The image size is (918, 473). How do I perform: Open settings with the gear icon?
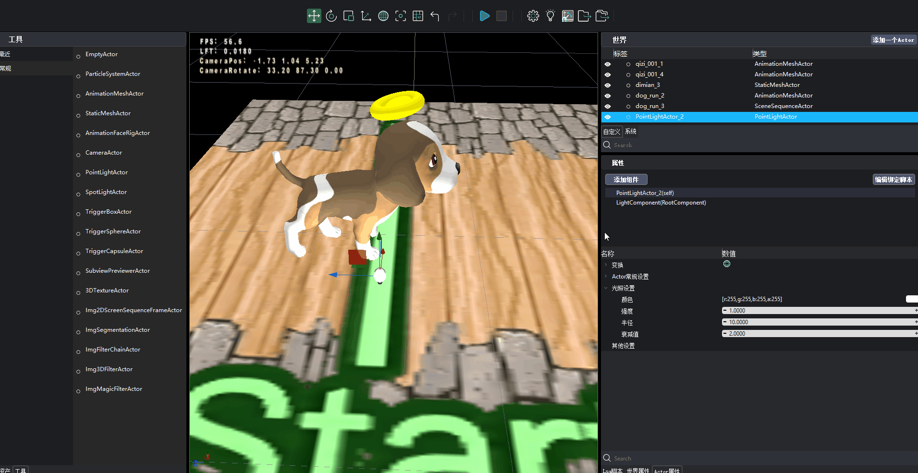(x=533, y=16)
